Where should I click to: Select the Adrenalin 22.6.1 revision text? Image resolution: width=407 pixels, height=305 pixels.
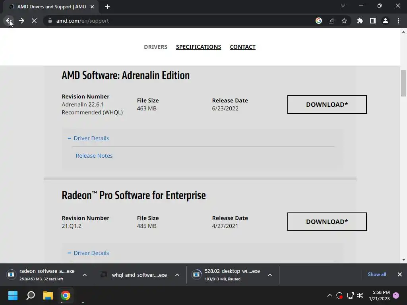coord(83,104)
